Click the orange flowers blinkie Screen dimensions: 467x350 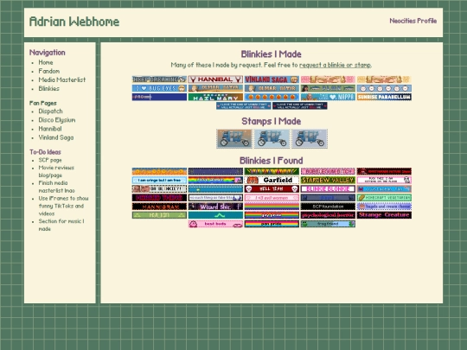click(159, 171)
